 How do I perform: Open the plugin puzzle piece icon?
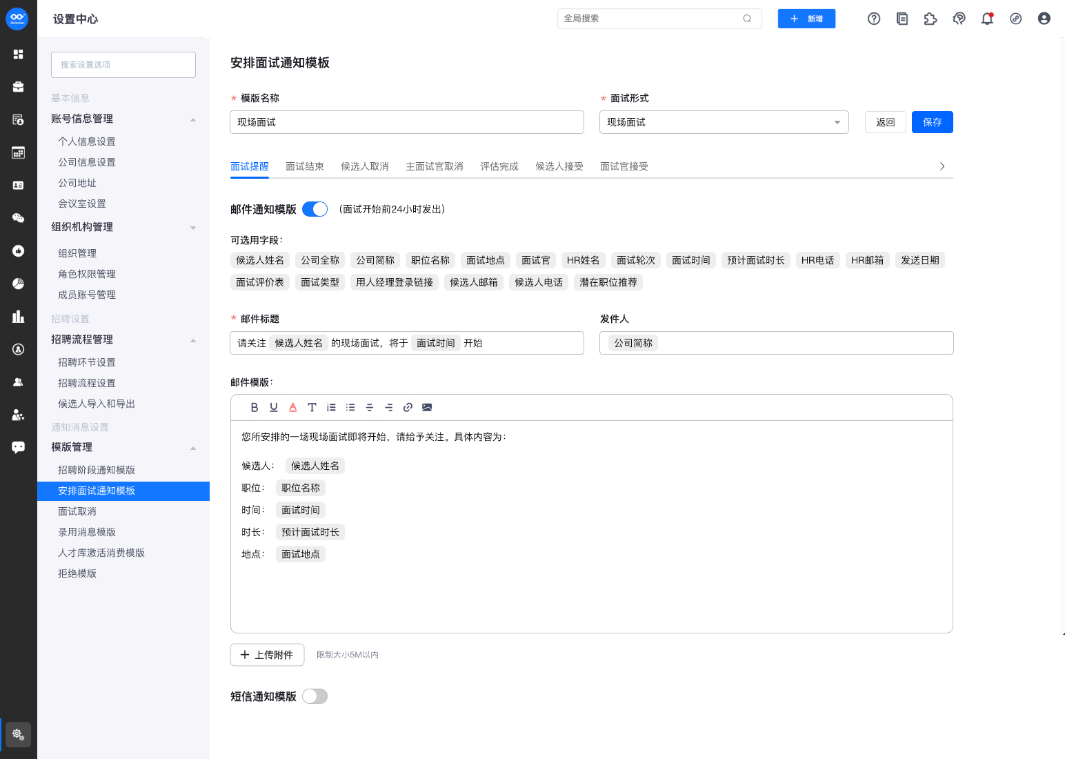click(x=930, y=19)
